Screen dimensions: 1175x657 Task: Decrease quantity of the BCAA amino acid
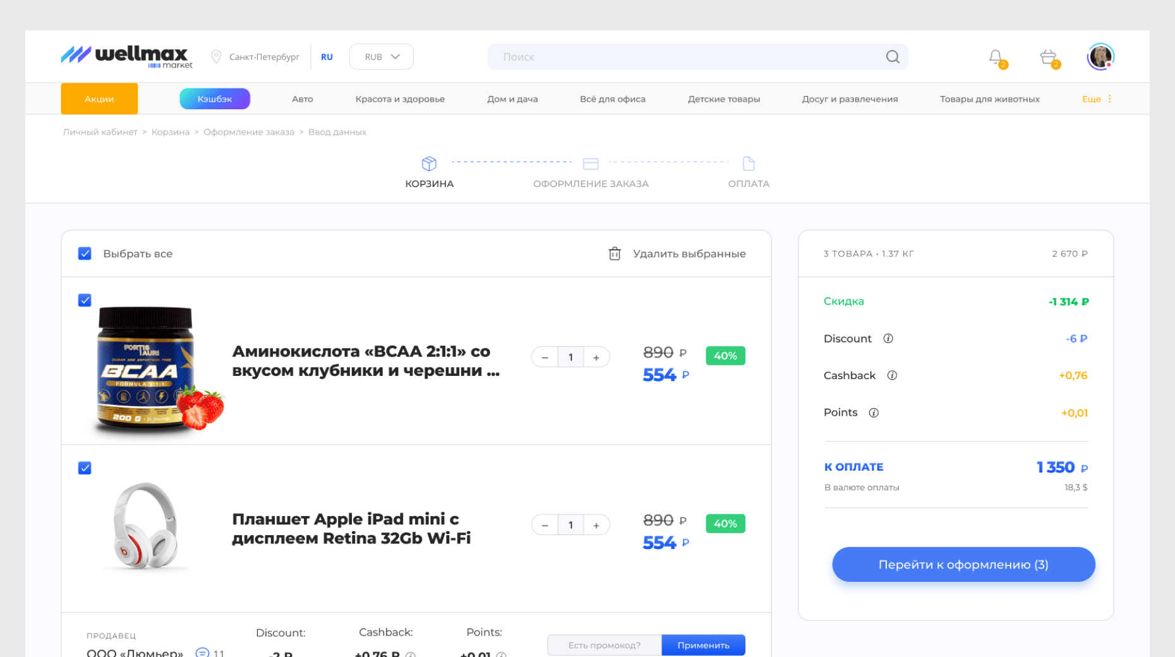pyautogui.click(x=545, y=358)
